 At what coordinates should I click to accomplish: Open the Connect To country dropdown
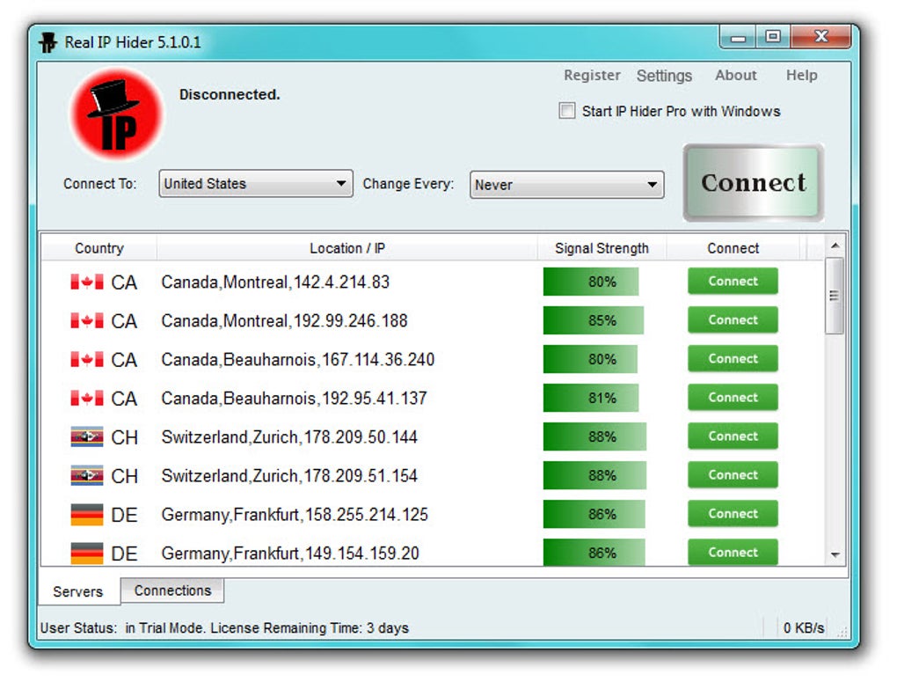coord(256,184)
